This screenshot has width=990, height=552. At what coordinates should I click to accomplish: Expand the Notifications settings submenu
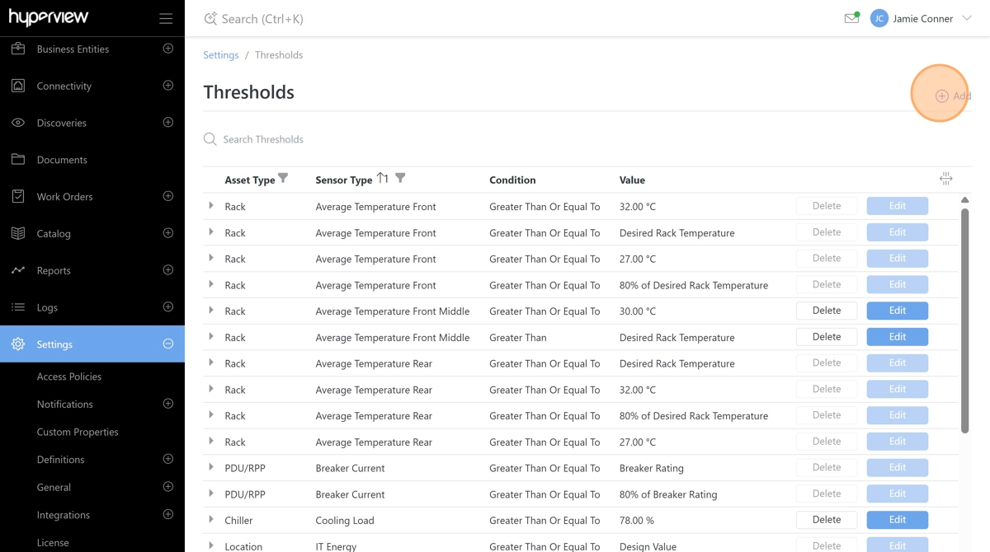168,404
